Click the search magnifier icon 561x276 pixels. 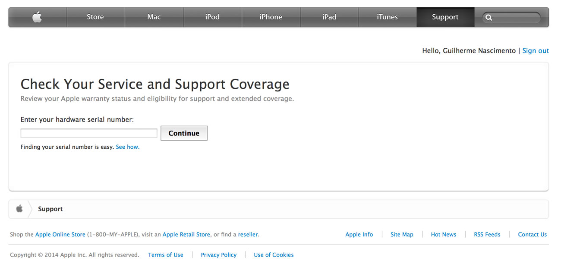point(489,18)
